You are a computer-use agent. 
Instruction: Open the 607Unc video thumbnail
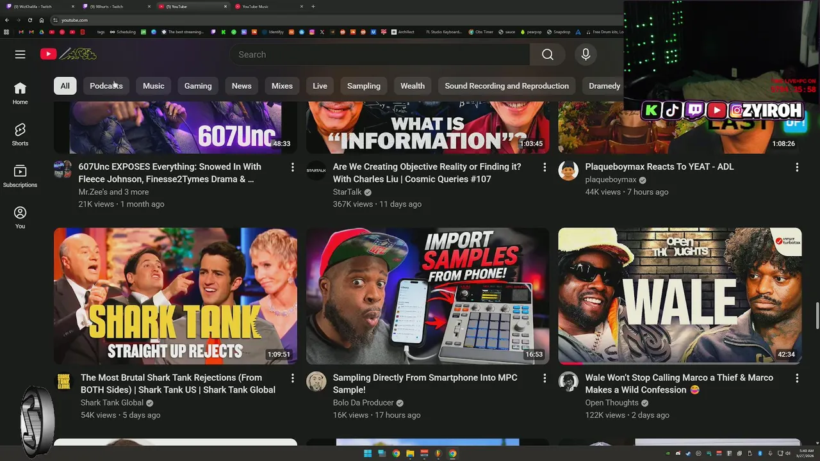(x=176, y=128)
